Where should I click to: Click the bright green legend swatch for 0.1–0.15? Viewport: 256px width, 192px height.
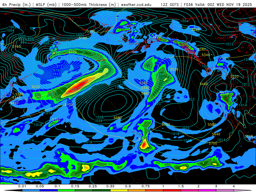click(66, 190)
